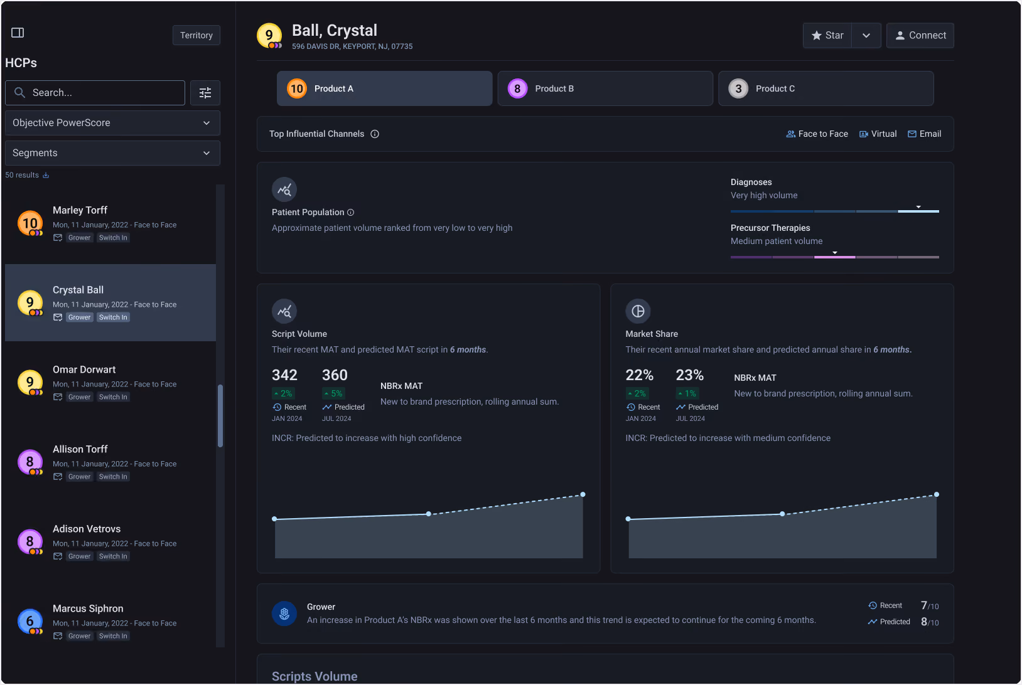Click the Market Share pie icon

coord(638,311)
